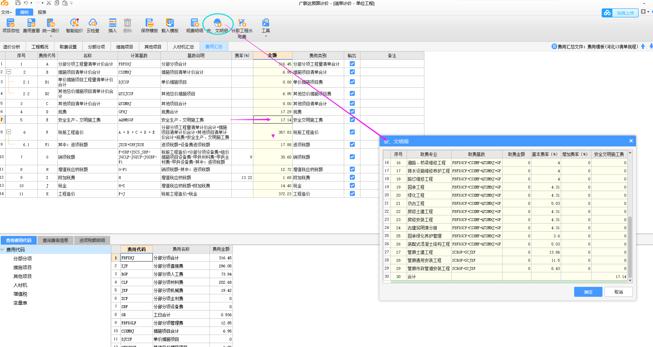Close the 安、文明细 dialog

(631, 141)
